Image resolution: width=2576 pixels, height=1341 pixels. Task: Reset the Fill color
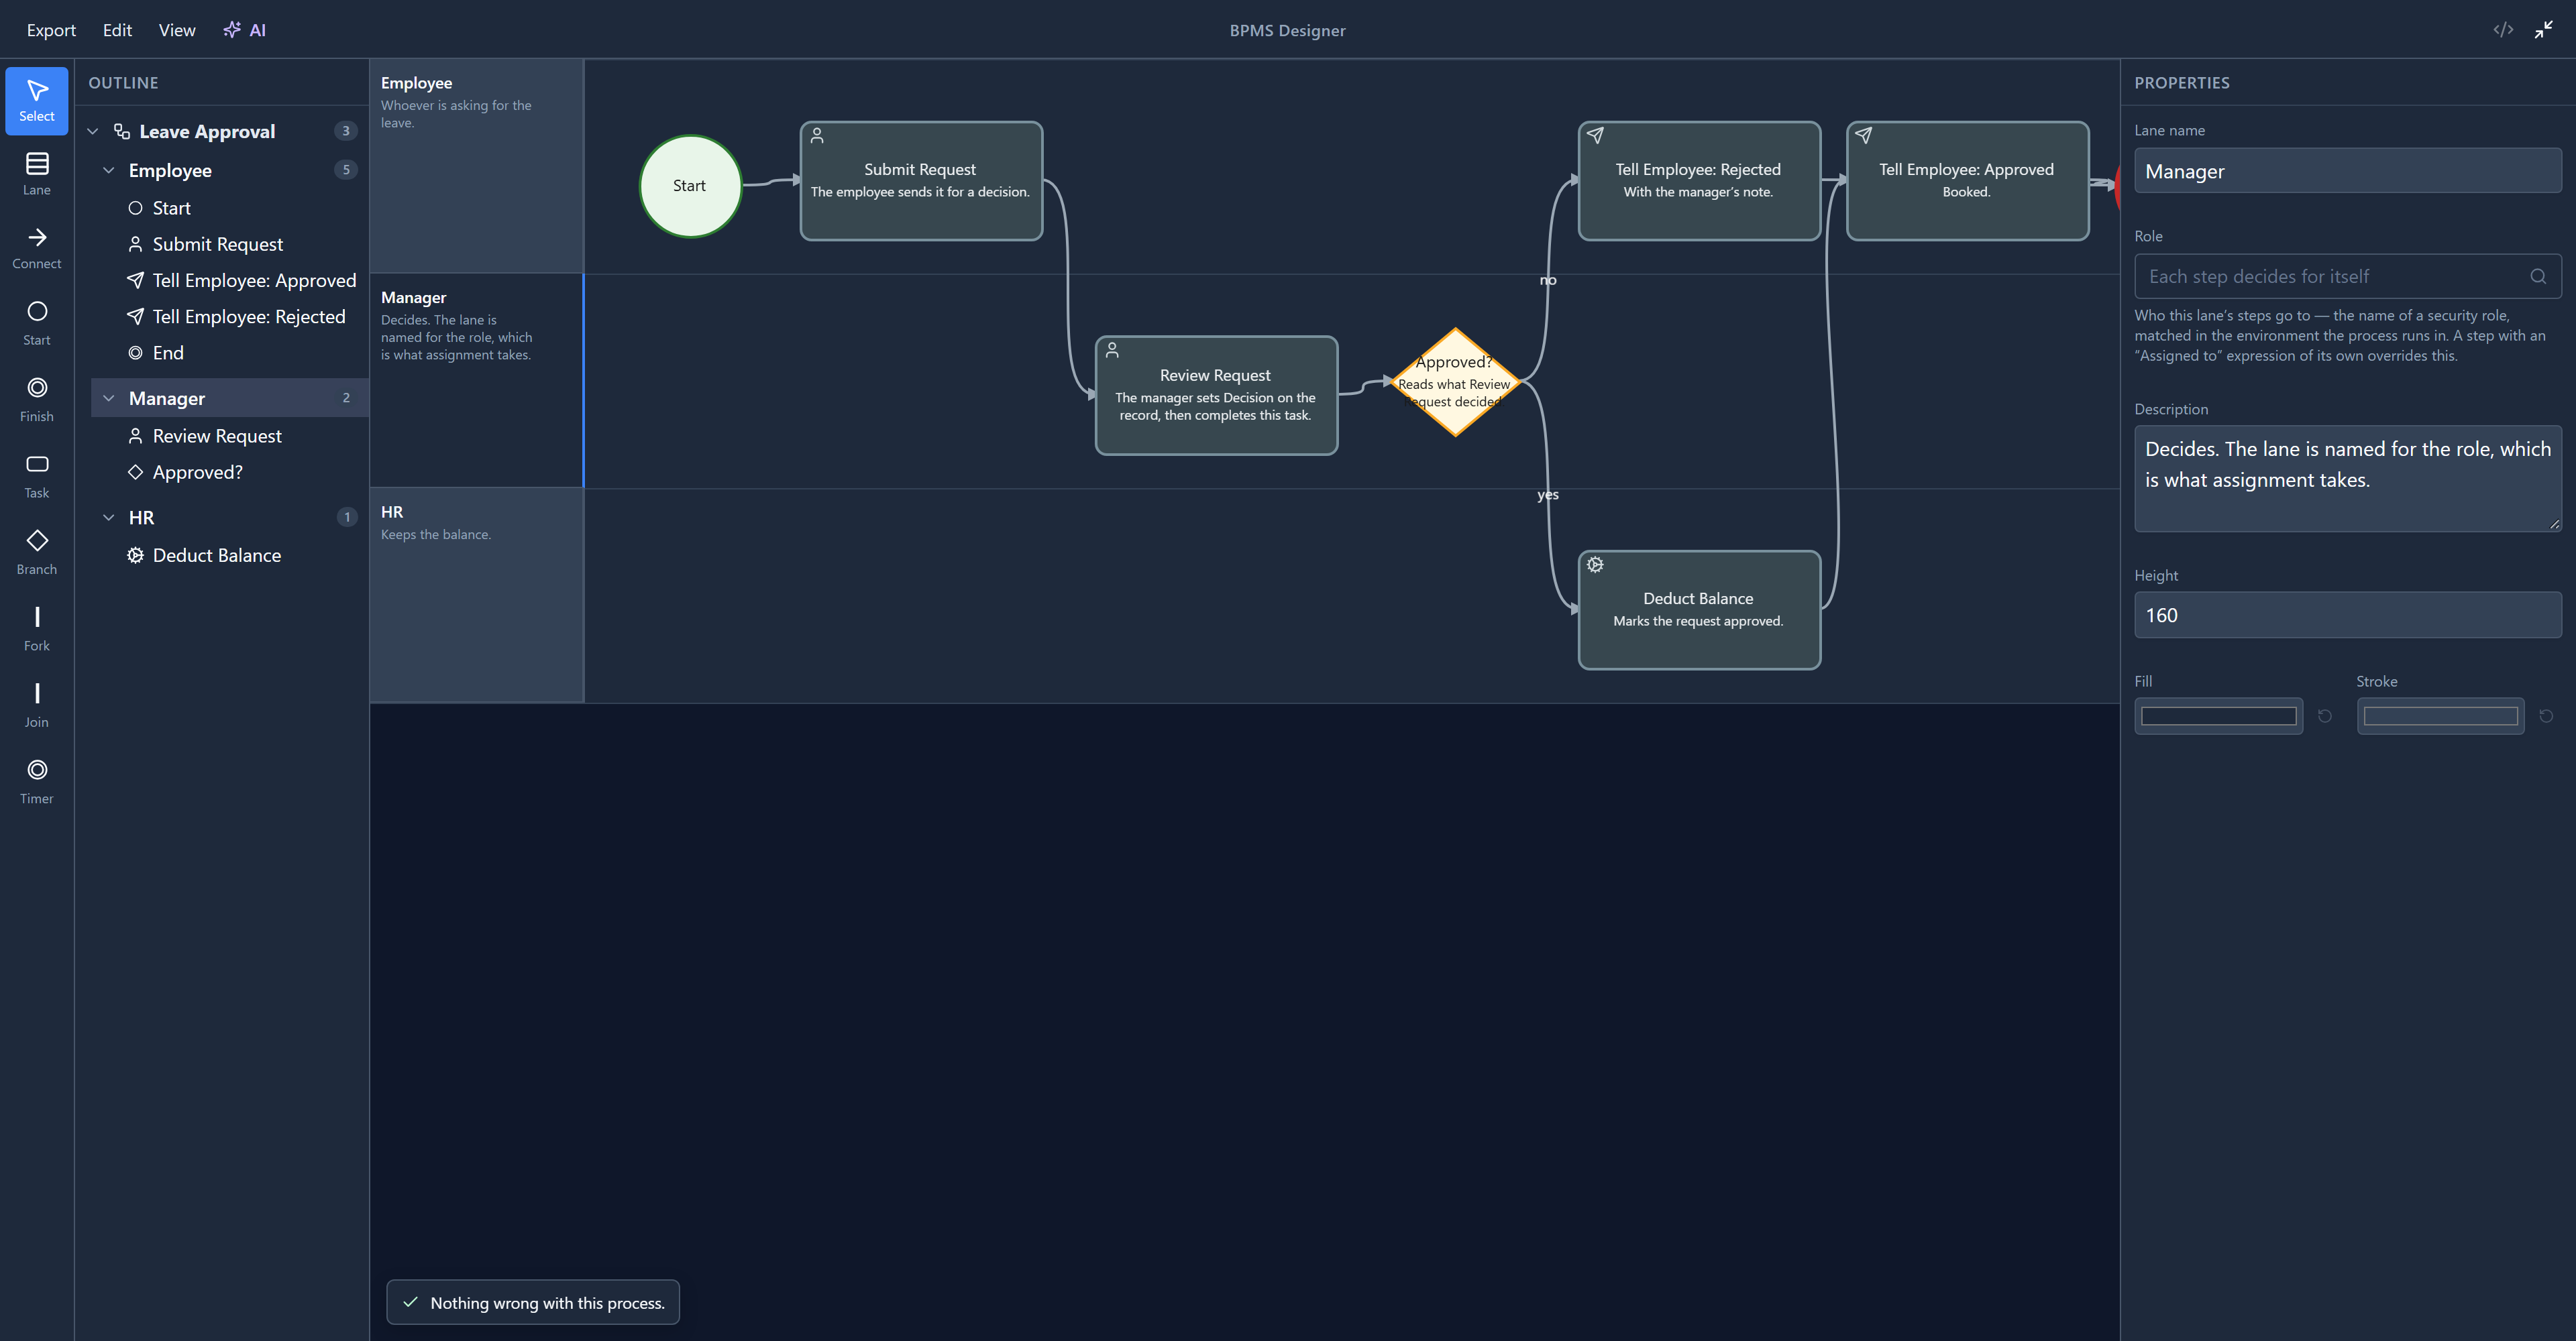tap(2325, 717)
